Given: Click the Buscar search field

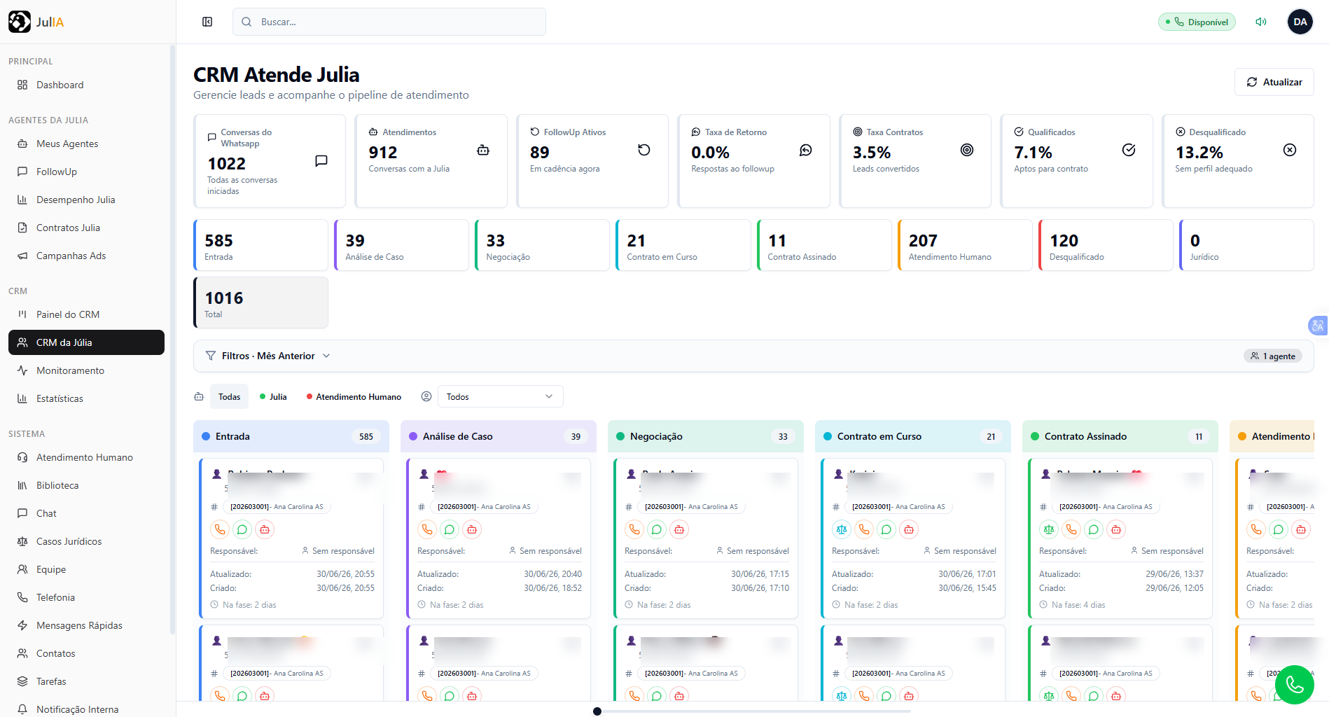Looking at the screenshot, I should [389, 22].
